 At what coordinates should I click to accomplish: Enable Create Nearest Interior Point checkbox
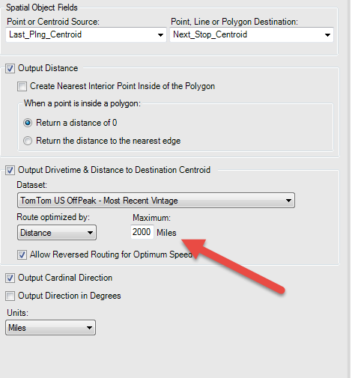[22, 87]
